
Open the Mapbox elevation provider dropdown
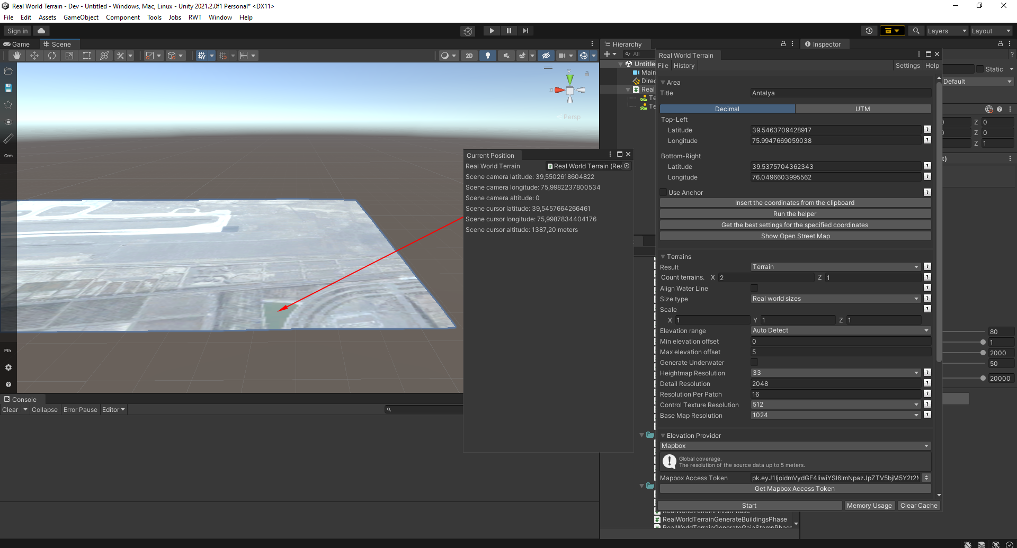click(x=795, y=446)
